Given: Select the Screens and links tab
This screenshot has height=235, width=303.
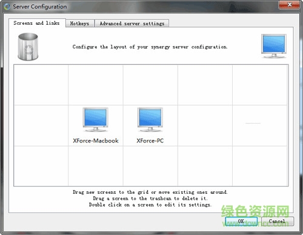Looking at the screenshot, I should point(37,23).
